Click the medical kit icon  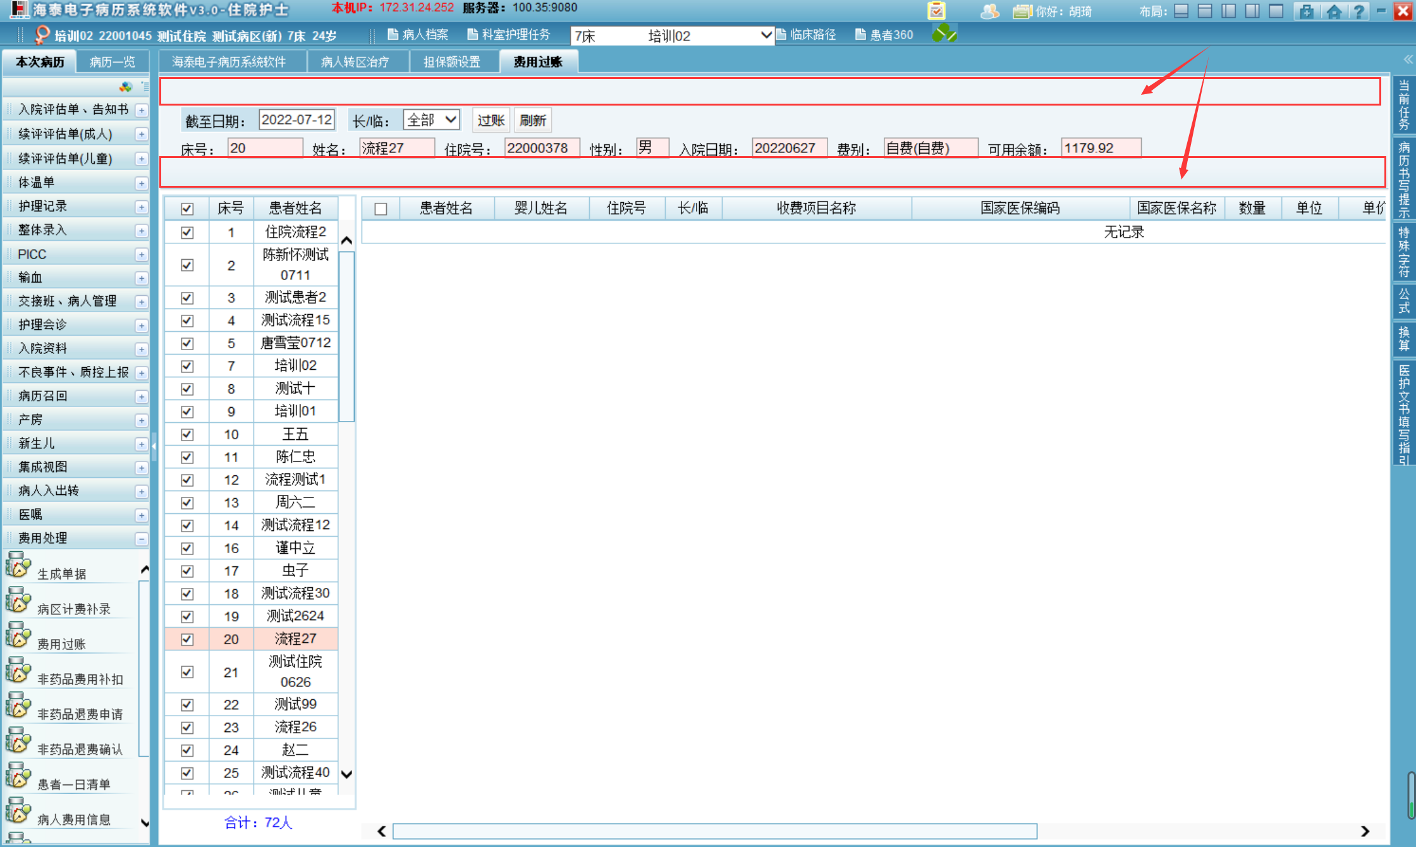click(1307, 11)
